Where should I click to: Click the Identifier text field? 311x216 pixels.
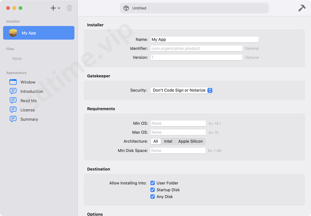click(x=196, y=49)
